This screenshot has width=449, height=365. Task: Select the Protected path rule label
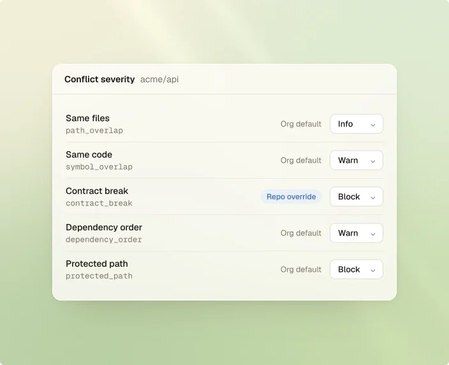coord(97,264)
